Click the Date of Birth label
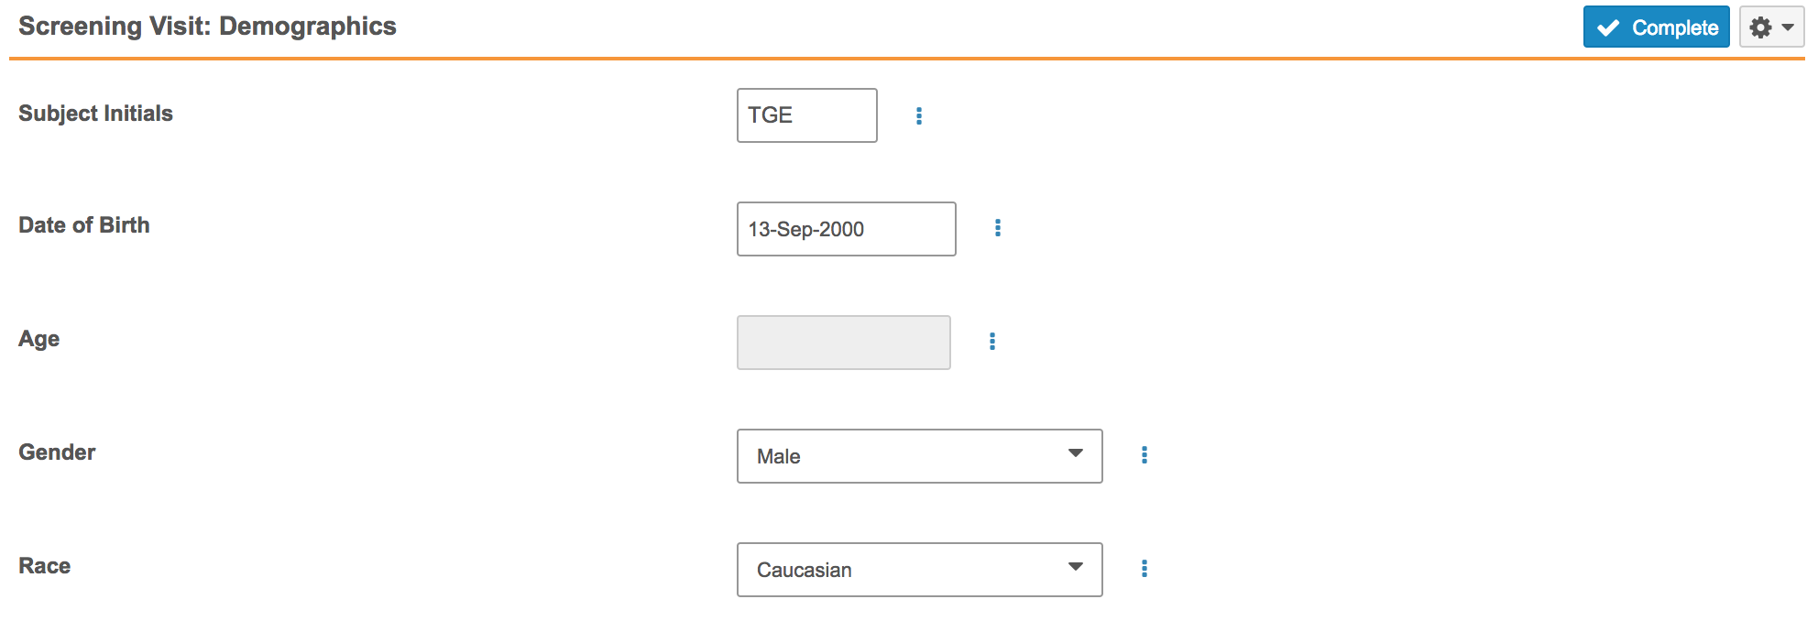The height and width of the screenshot is (621, 1807). [x=84, y=225]
